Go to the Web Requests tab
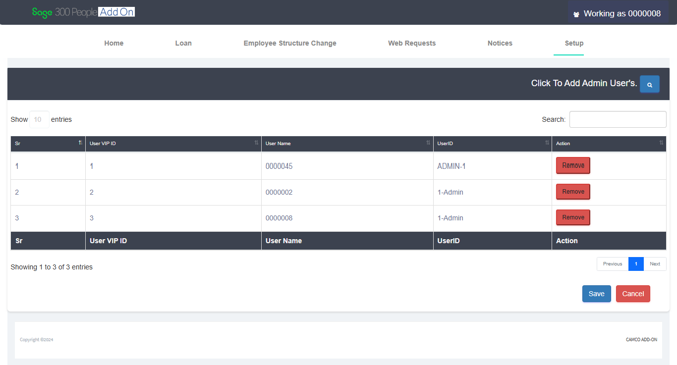The image size is (677, 365). [x=412, y=43]
